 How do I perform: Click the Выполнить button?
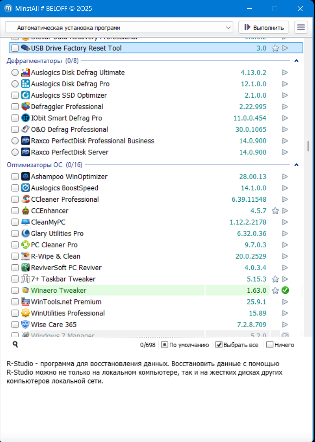pyautogui.click(x=264, y=27)
